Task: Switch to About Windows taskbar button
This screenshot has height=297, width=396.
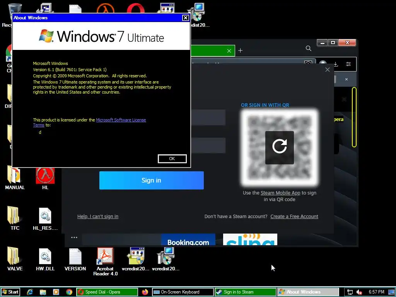Action: coord(308,292)
